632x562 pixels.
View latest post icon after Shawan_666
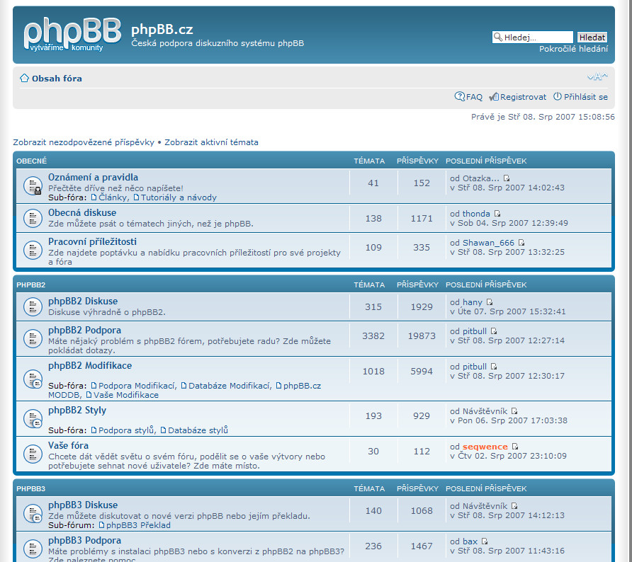coord(521,243)
